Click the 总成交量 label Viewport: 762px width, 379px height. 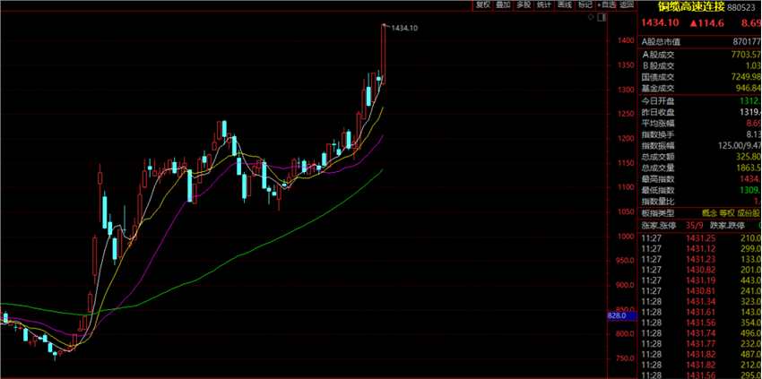tap(659, 168)
